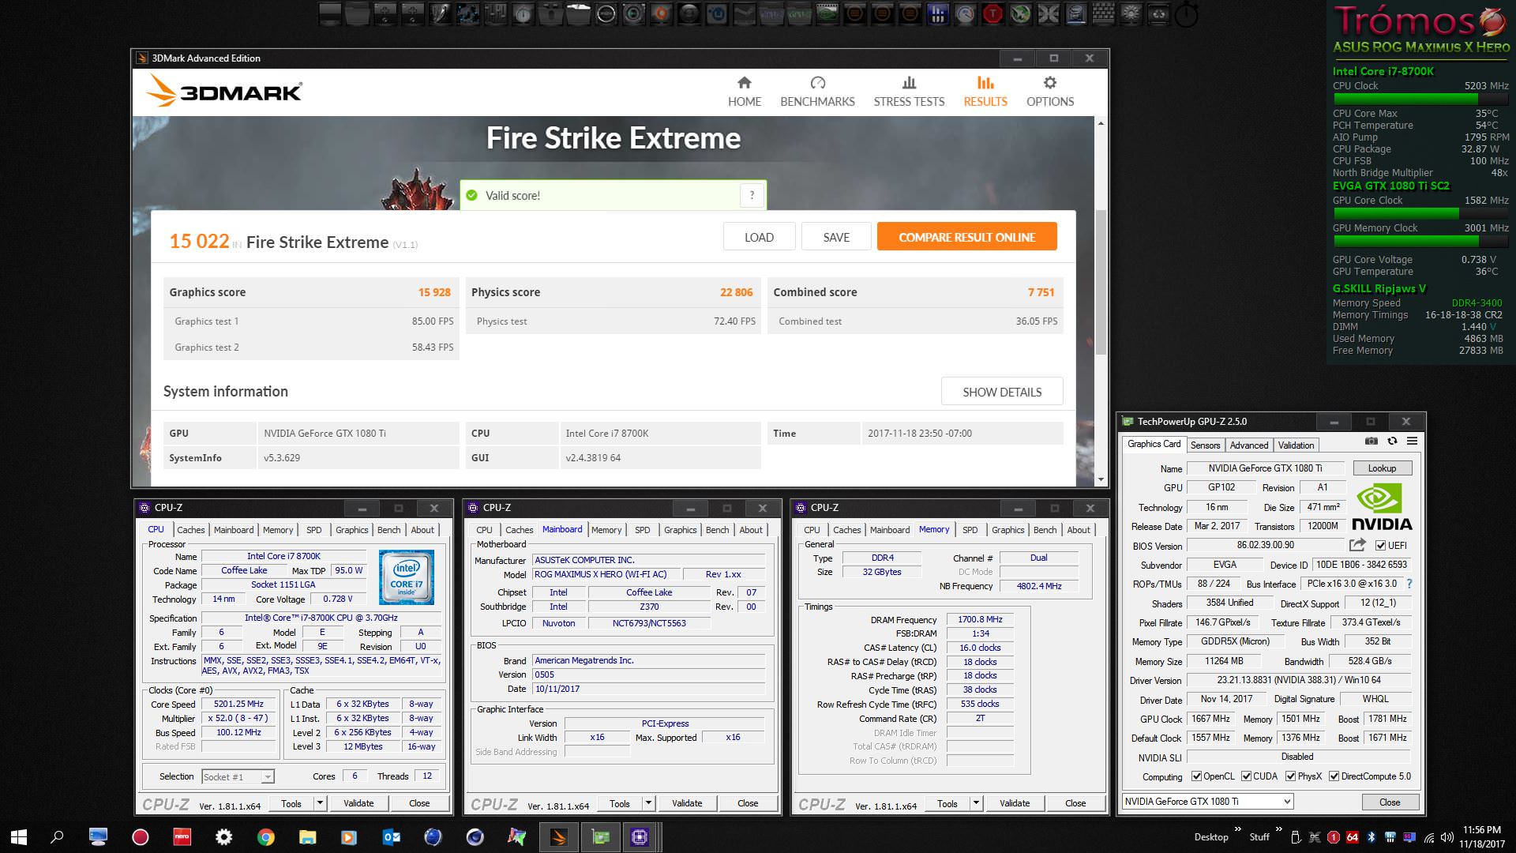The width and height of the screenshot is (1516, 853).
Task: Open File Explorer from taskbar
Action: coord(307,836)
